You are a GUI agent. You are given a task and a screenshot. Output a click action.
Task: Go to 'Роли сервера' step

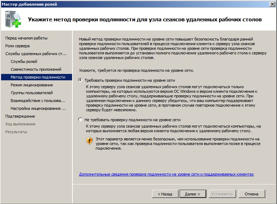pyautogui.click(x=17, y=46)
